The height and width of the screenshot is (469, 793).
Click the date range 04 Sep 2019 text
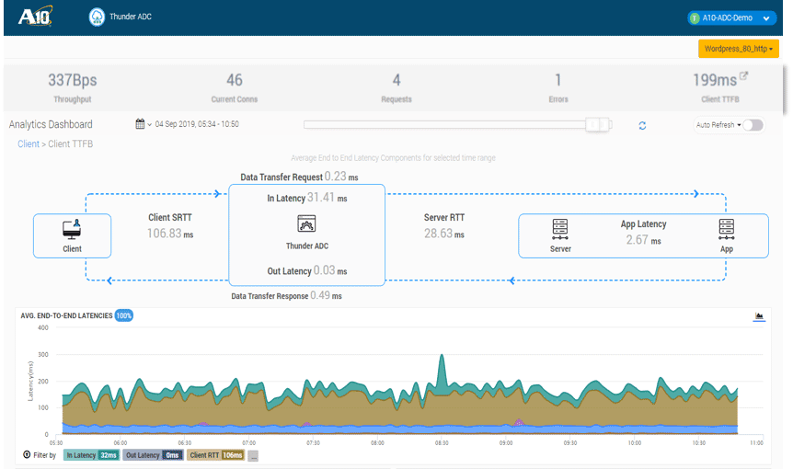pyautogui.click(x=197, y=124)
